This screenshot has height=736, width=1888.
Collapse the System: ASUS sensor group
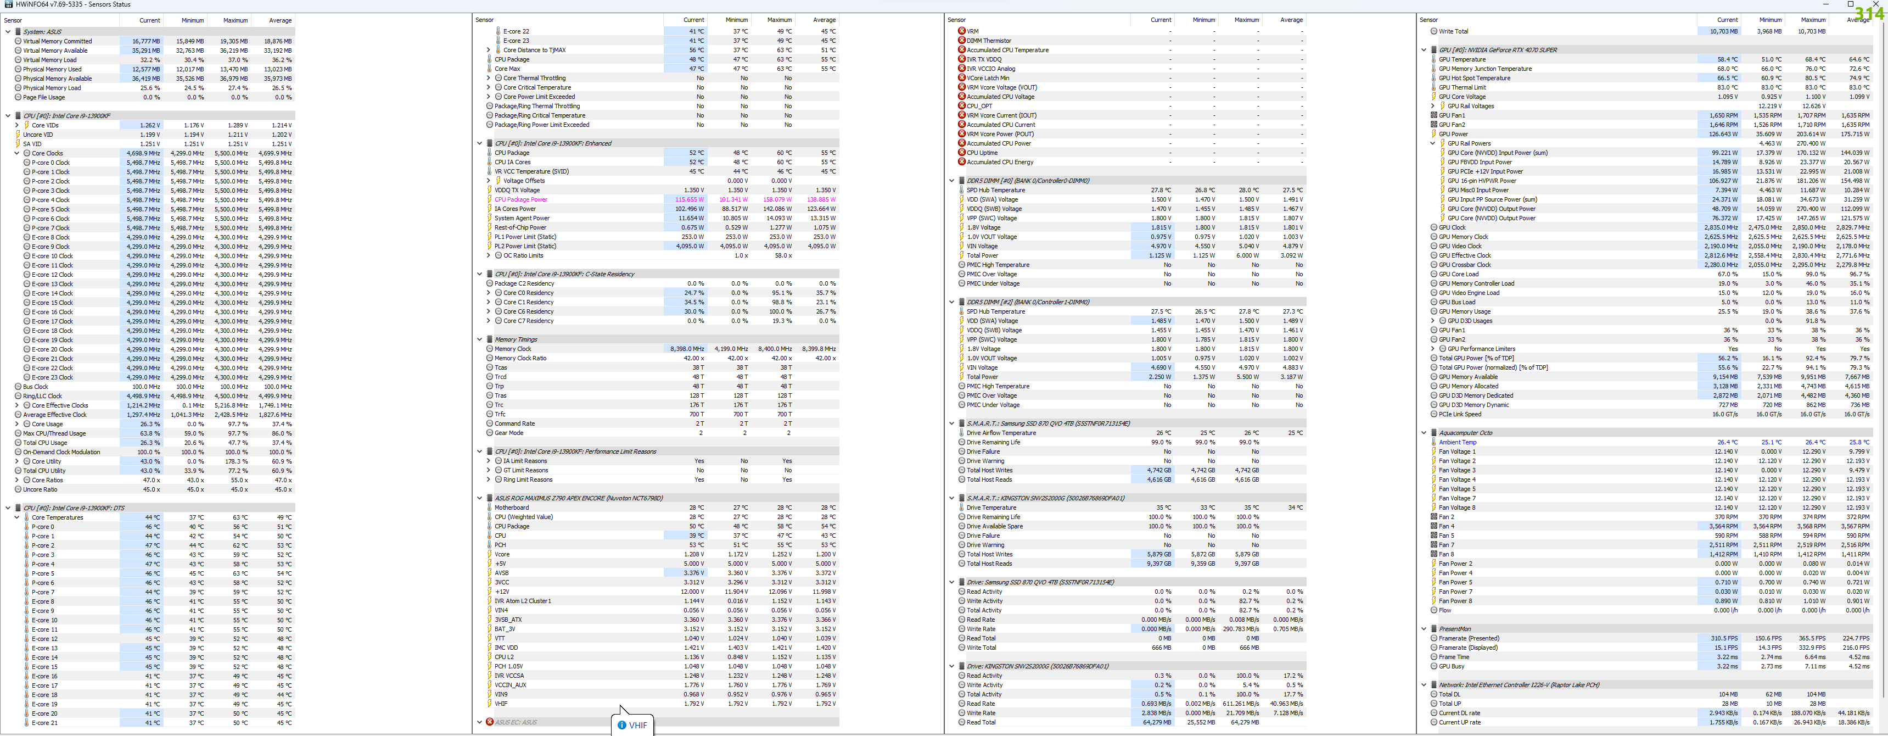[8, 31]
